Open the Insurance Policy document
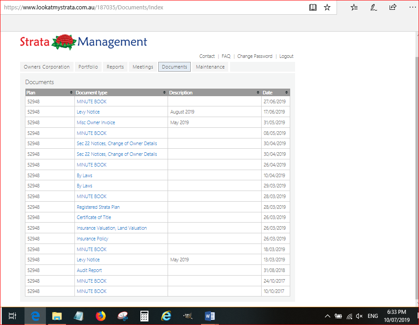 click(x=92, y=239)
